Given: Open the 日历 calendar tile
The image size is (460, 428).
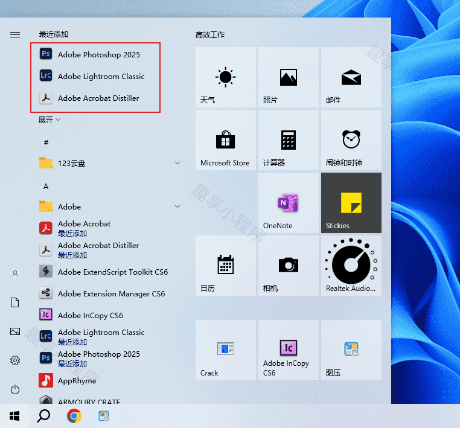Looking at the screenshot, I should pyautogui.click(x=226, y=266).
